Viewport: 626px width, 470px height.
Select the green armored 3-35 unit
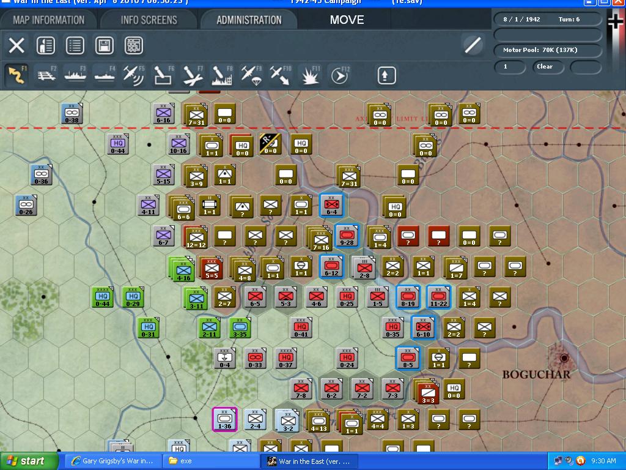coord(240,328)
